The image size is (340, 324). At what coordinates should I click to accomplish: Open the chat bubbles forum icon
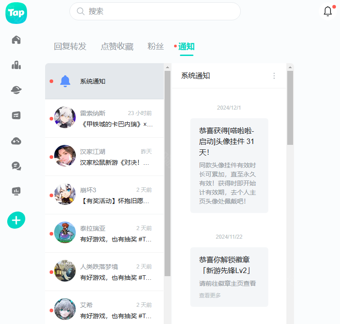click(x=16, y=166)
